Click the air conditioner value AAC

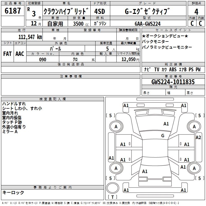pyautogui.click(x=20, y=54)
